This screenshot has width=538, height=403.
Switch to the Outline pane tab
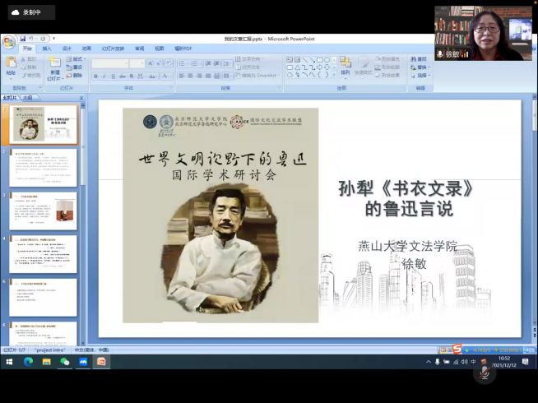[27, 97]
